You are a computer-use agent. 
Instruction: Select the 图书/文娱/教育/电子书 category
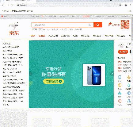13,90
